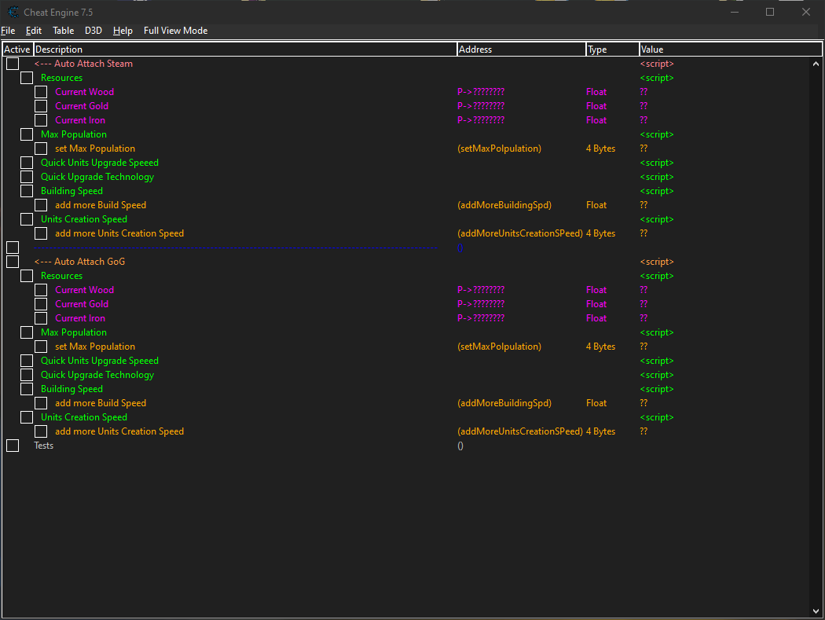
Task: Select the '<--- Auto Attach Steam' description text
Action: coord(83,64)
